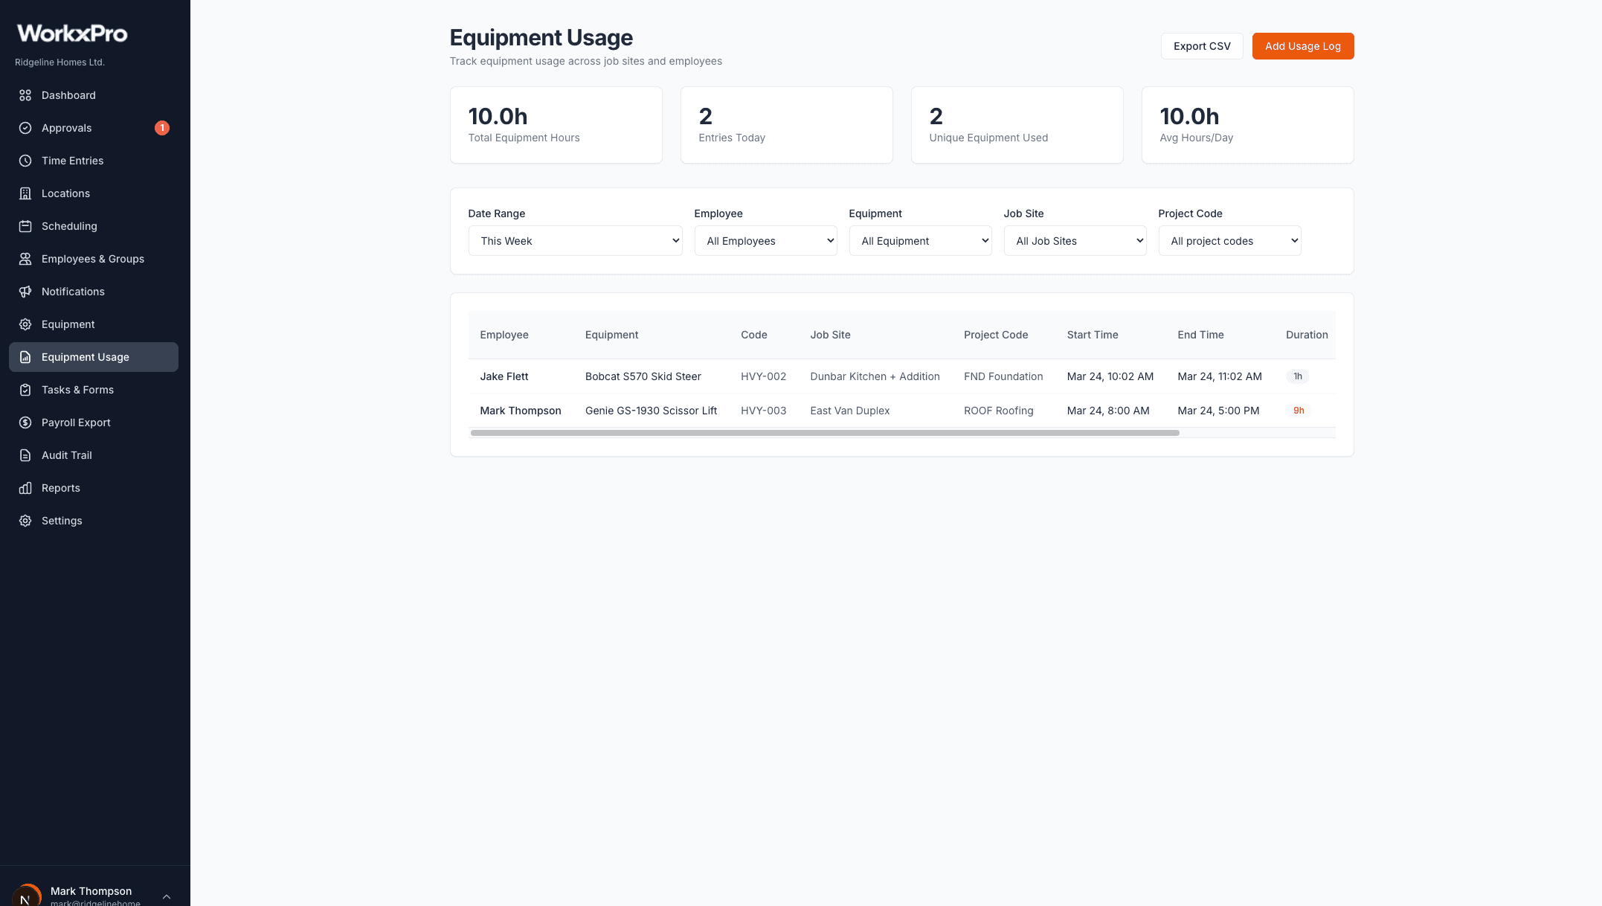
Task: Click the Export CSV button
Action: (1202, 45)
